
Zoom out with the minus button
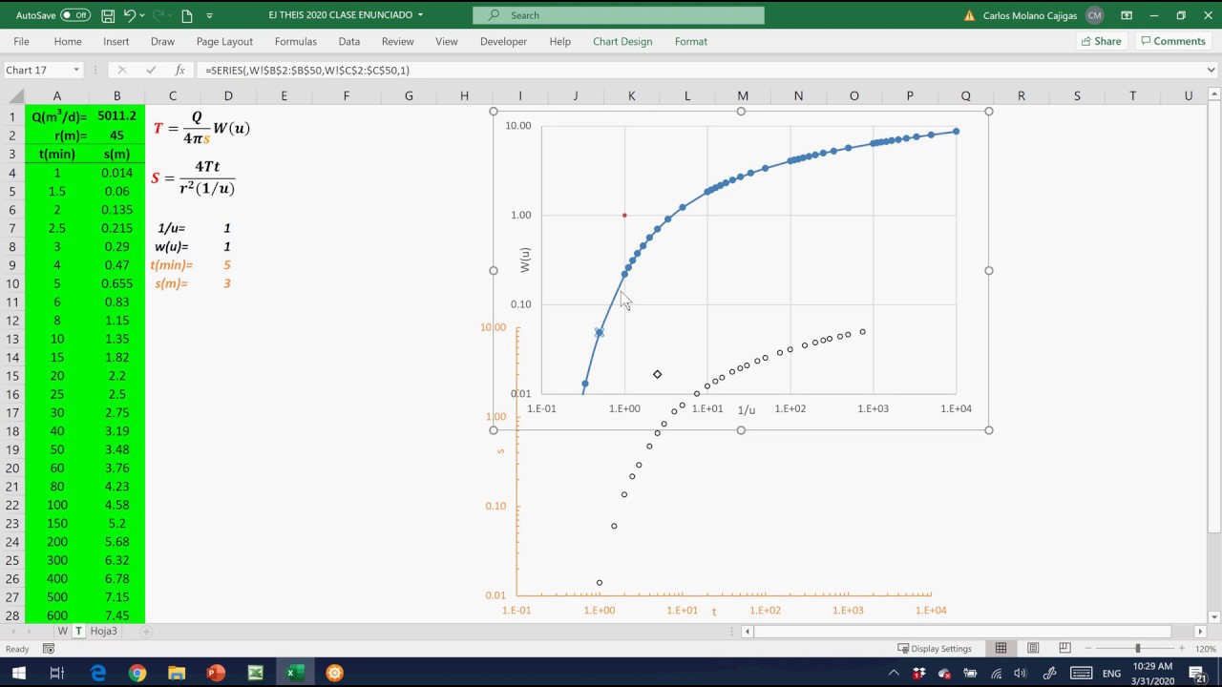coord(1087,649)
